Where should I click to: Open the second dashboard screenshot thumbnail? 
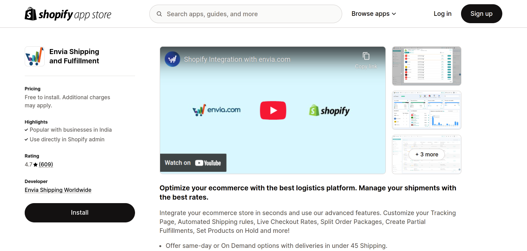[426, 110]
